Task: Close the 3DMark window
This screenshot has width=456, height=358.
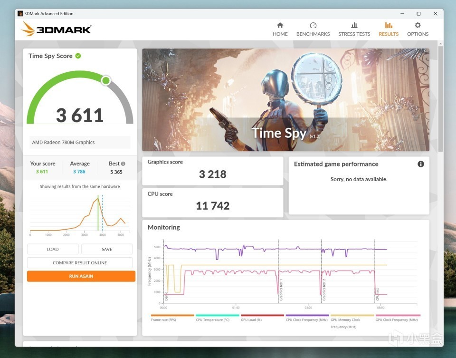Action: (x=436, y=13)
